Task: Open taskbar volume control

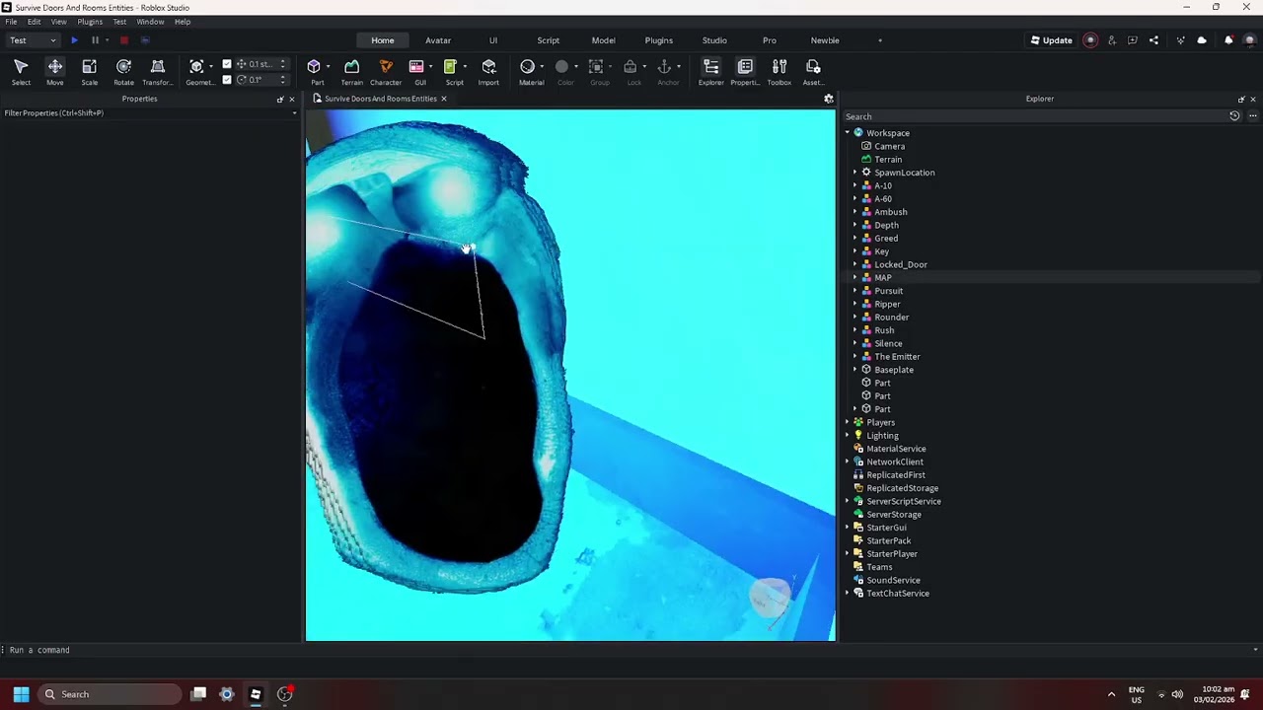Action: click(x=1177, y=694)
